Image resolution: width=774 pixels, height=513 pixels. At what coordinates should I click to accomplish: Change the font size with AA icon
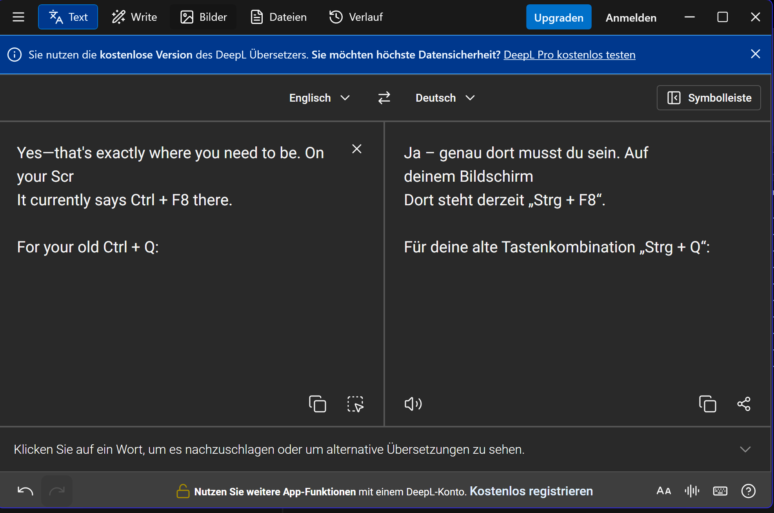[x=664, y=491]
